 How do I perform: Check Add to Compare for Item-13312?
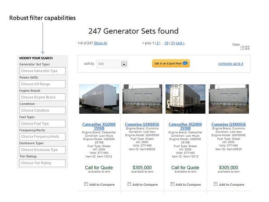tap(86, 184)
